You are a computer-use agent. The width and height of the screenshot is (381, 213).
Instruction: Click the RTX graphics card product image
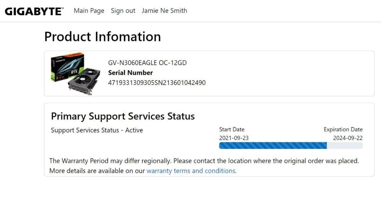click(76, 73)
